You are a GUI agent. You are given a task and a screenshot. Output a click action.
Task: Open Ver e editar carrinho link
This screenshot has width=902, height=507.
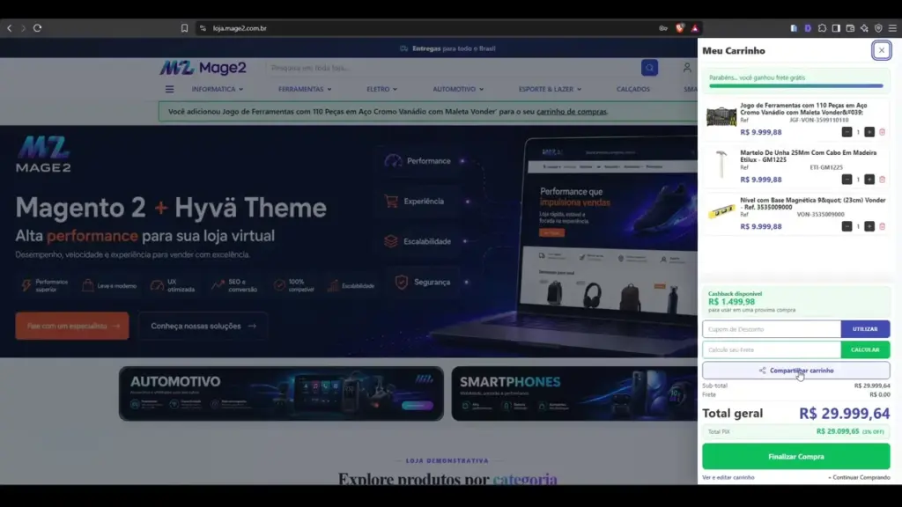pos(728,478)
